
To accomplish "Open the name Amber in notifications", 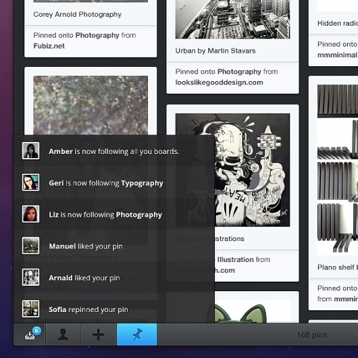I will (61, 151).
